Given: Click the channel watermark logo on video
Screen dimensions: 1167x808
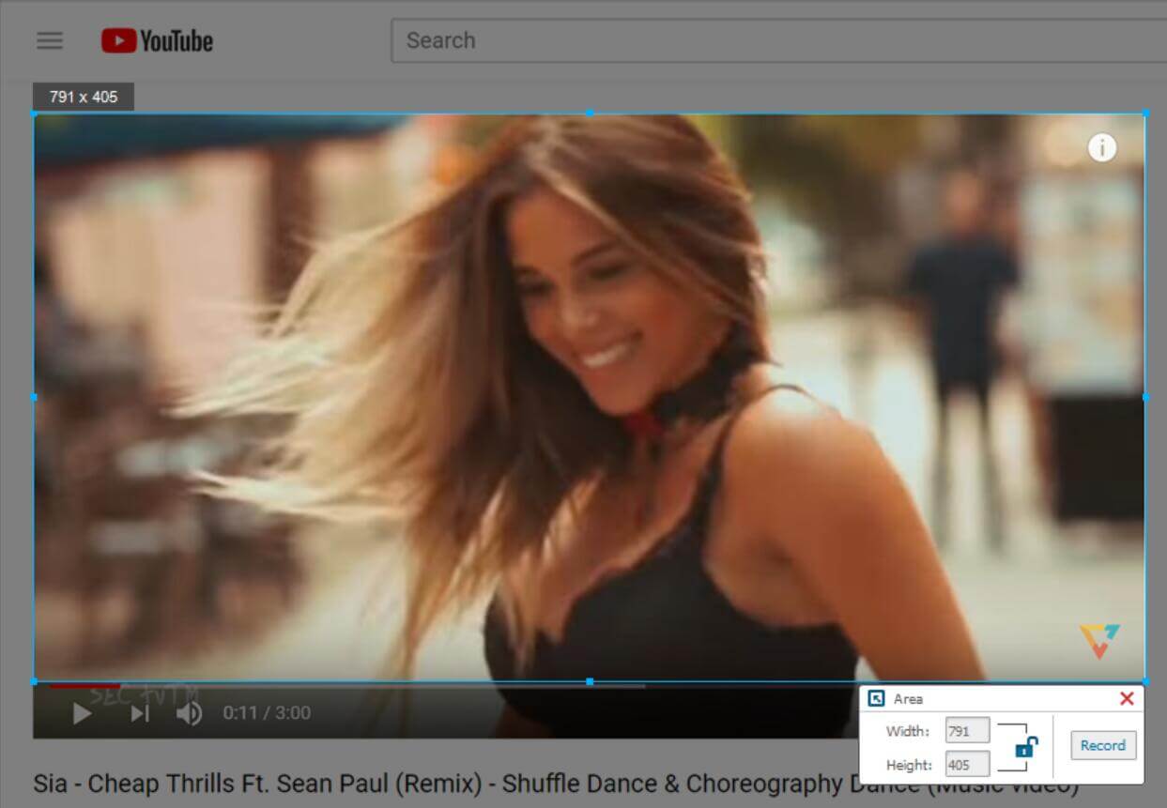Looking at the screenshot, I should [x=1099, y=641].
